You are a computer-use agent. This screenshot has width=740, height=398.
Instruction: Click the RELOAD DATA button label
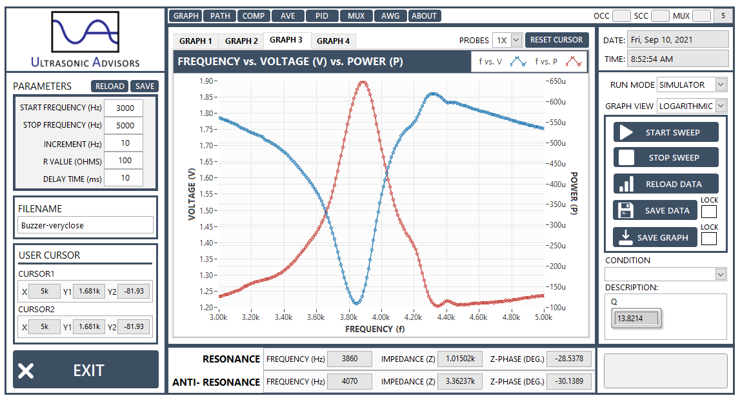click(x=674, y=184)
